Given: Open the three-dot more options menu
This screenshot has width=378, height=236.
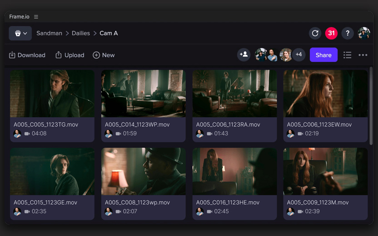Looking at the screenshot, I should (363, 55).
